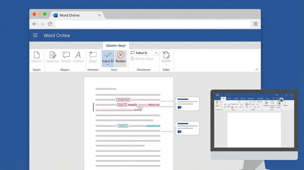Click the Gözden Geçir button in Döraılenen group
This screenshot has width=304, height=170.
tap(142, 59)
